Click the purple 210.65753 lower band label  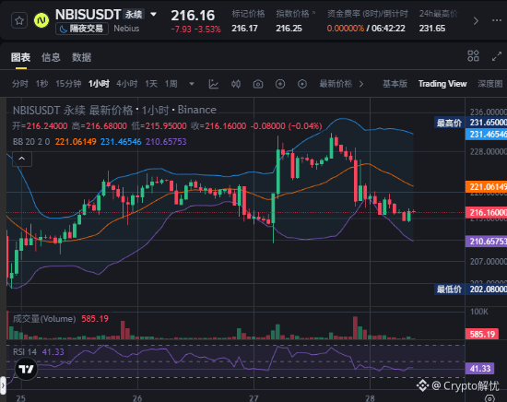click(x=487, y=242)
